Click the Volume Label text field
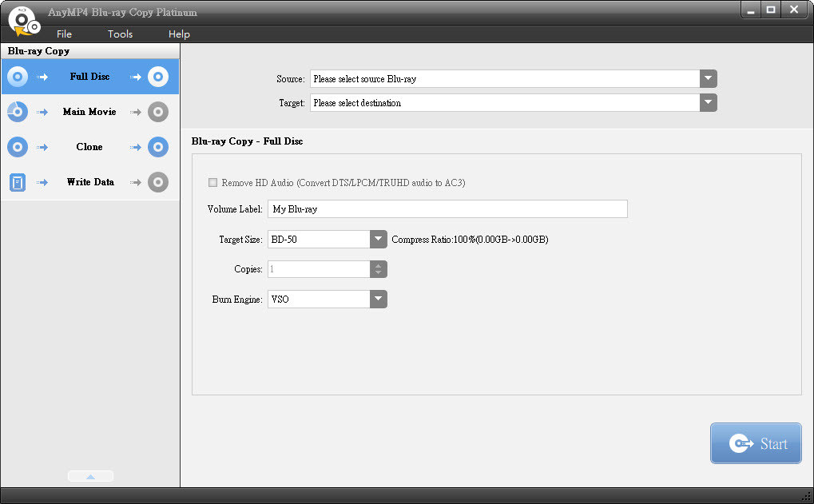814x504 pixels. pos(447,209)
